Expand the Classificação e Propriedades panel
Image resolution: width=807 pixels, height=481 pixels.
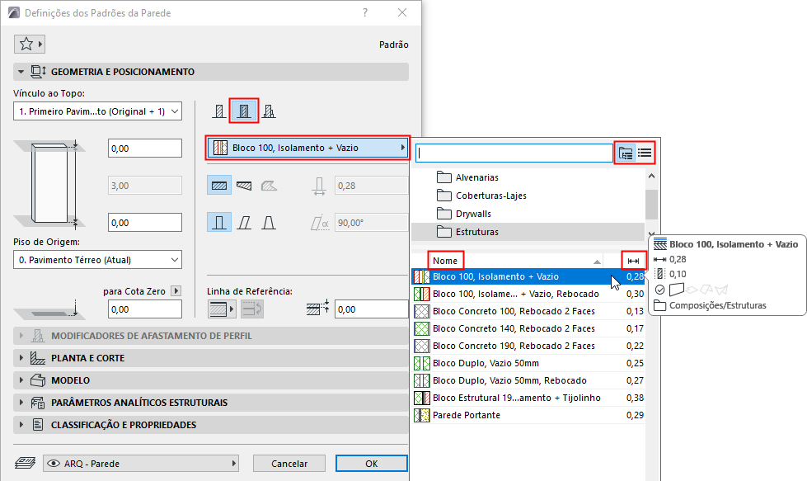211,424
